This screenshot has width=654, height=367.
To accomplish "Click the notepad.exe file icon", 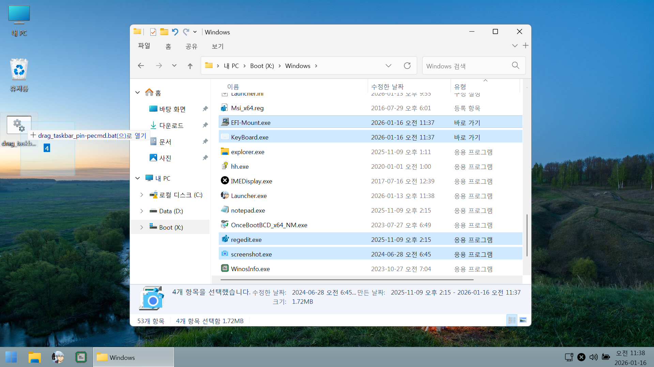I will [225, 210].
